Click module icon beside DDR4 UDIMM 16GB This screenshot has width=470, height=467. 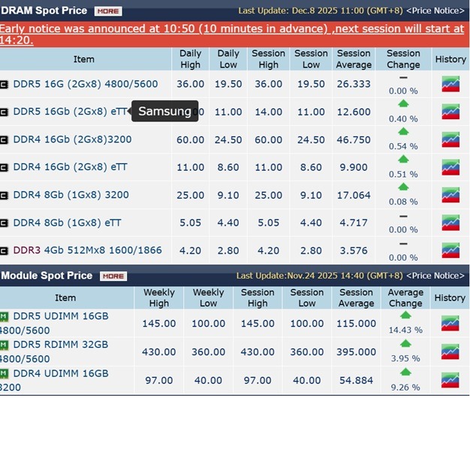[x=5, y=373]
